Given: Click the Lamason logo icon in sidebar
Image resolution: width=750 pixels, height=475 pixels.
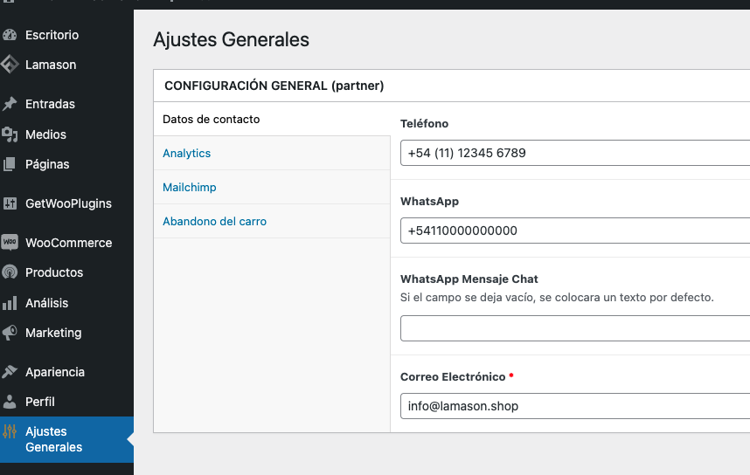Looking at the screenshot, I should (x=10, y=65).
